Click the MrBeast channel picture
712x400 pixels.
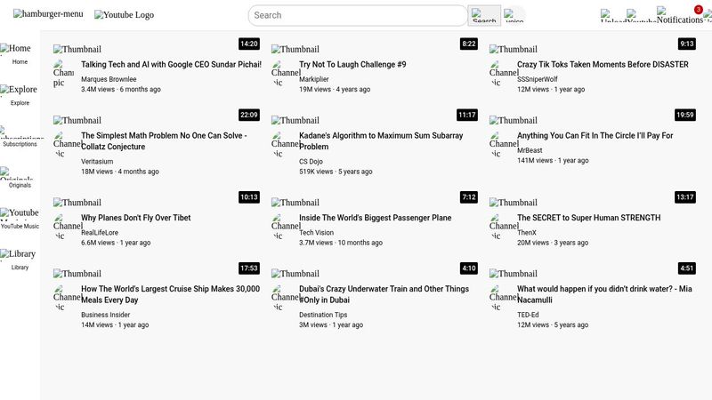[x=504, y=143]
